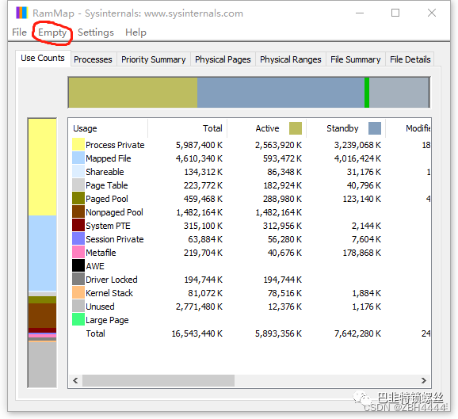Image resolution: width=458 pixels, height=419 pixels.
Task: Click the 16,543,440 K total value
Action: (x=197, y=333)
